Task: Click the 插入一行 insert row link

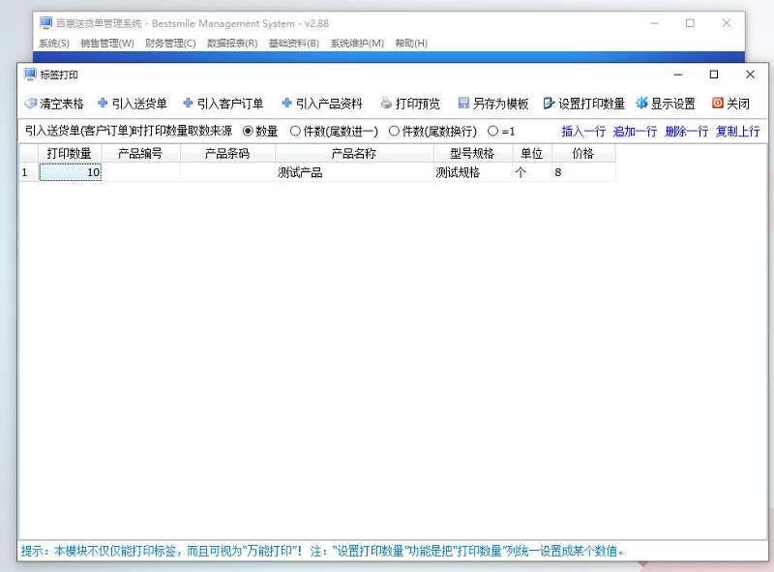Action: pos(583,132)
